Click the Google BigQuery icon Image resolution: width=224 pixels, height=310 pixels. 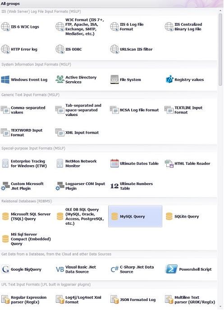pyautogui.click(x=5, y=269)
